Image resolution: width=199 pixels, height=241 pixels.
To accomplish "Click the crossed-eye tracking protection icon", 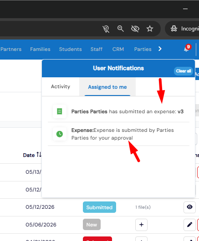I will tap(135, 29).
